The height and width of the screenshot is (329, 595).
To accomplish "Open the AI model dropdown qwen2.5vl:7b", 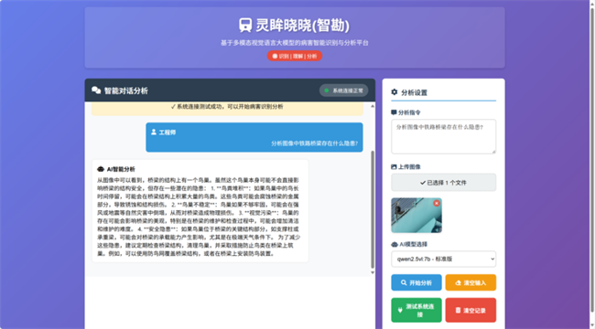I will click(x=443, y=260).
